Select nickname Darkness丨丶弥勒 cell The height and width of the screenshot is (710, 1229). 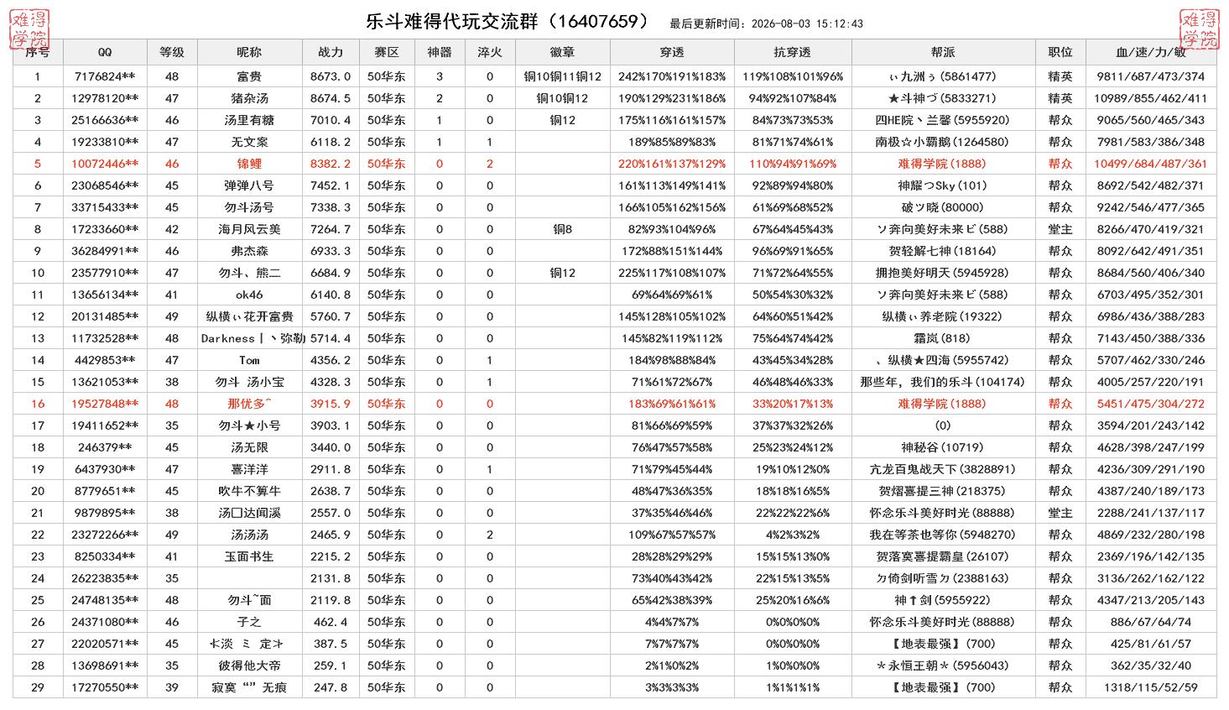click(249, 338)
